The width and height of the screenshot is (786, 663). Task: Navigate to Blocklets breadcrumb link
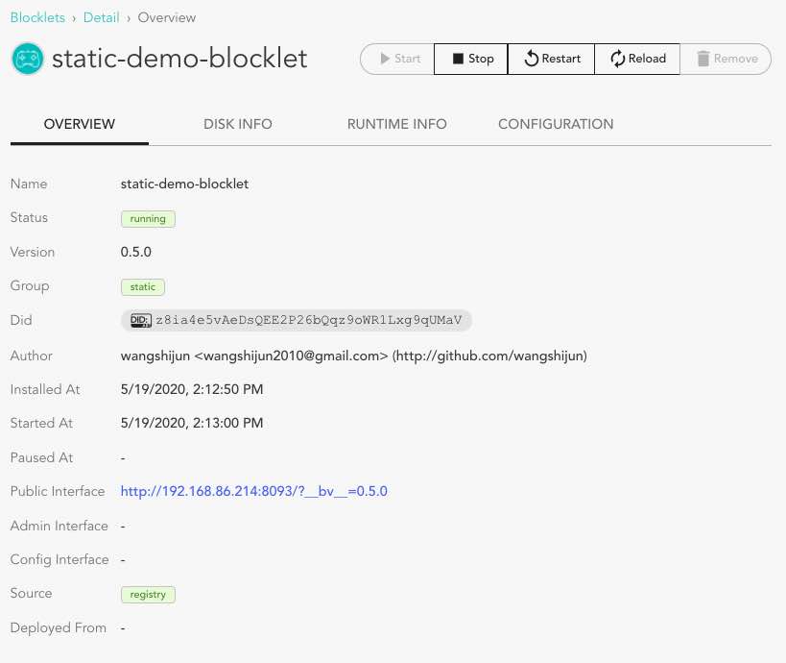click(x=37, y=17)
